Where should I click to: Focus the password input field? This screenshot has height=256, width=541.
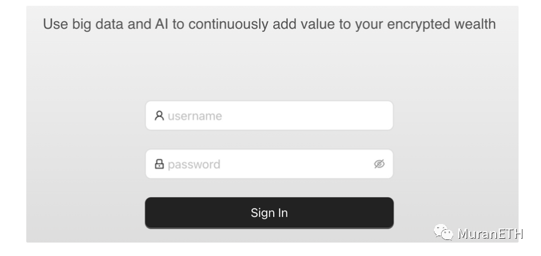tap(269, 164)
